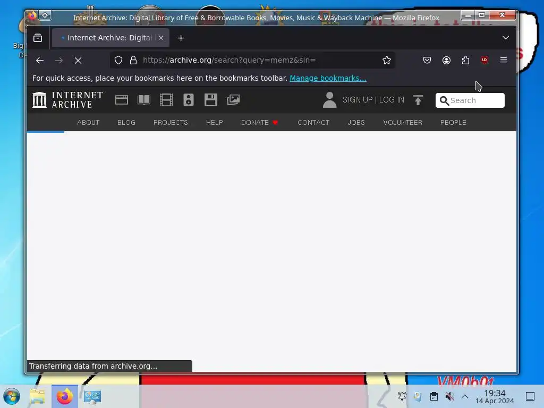
Task: Select the Internet Archive: Digital tab
Action: tap(110, 38)
